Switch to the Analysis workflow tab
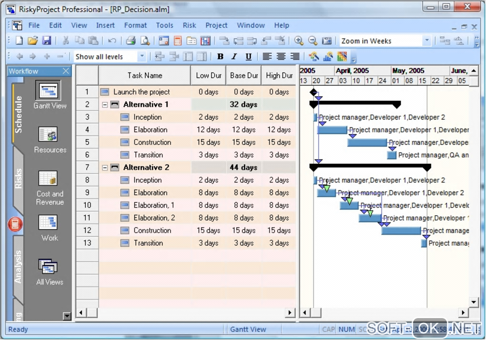 click(x=18, y=267)
